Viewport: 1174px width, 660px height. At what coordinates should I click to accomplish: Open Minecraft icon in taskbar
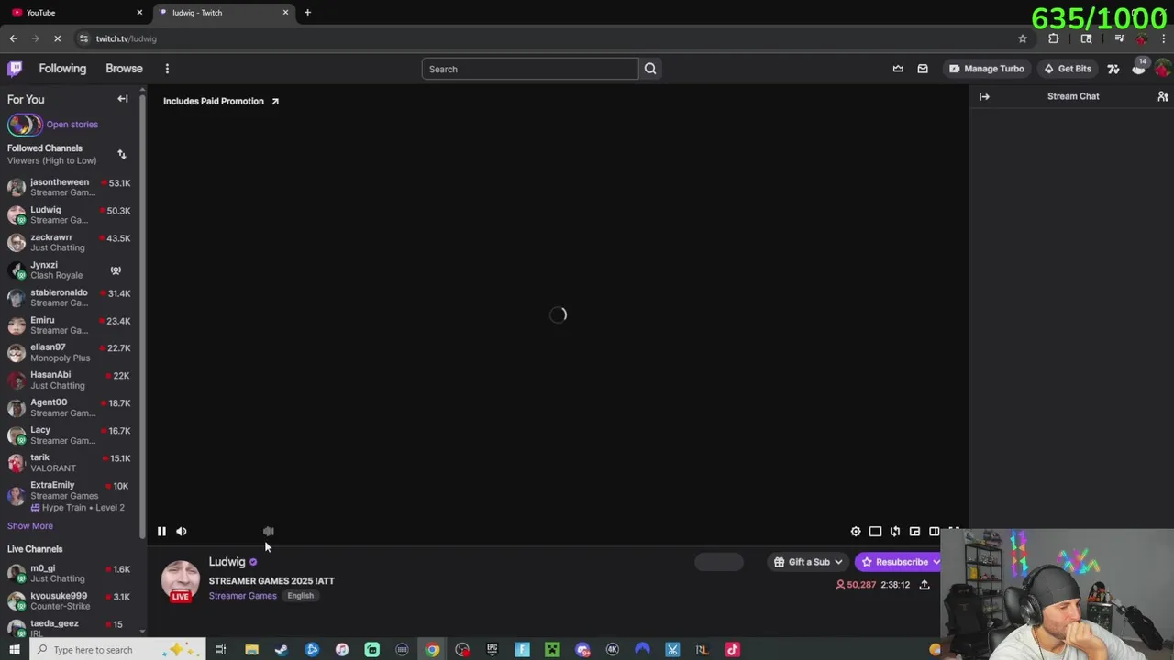coord(552,650)
